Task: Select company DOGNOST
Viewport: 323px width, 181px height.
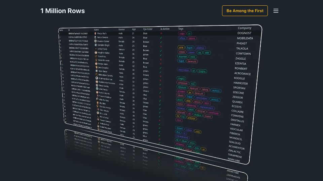Action: coord(244,33)
